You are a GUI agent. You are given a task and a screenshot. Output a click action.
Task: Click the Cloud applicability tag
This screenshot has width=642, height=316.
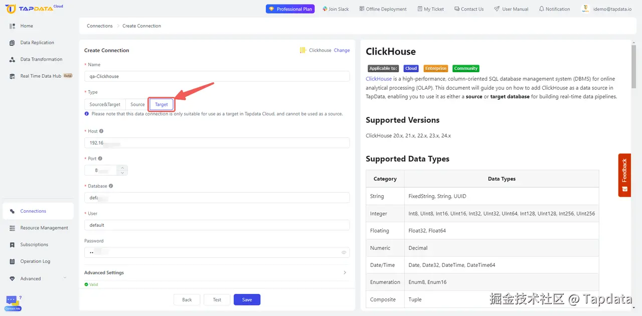(411, 68)
